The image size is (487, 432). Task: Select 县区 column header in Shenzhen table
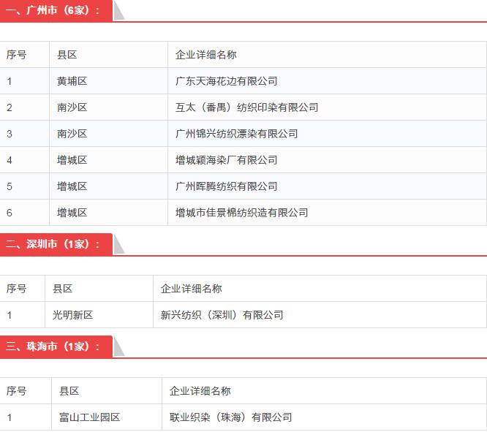click(63, 289)
